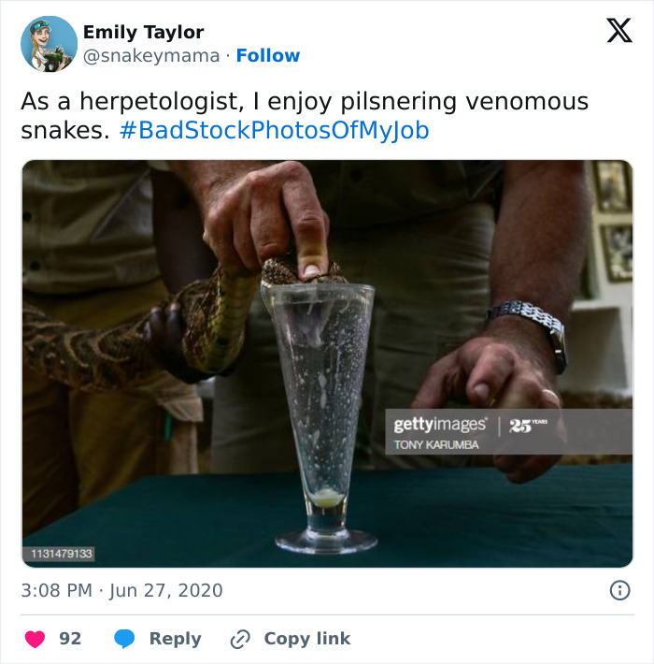The image size is (654, 664).
Task: Click the gettyimages watermark on photo
Action: pos(440,425)
